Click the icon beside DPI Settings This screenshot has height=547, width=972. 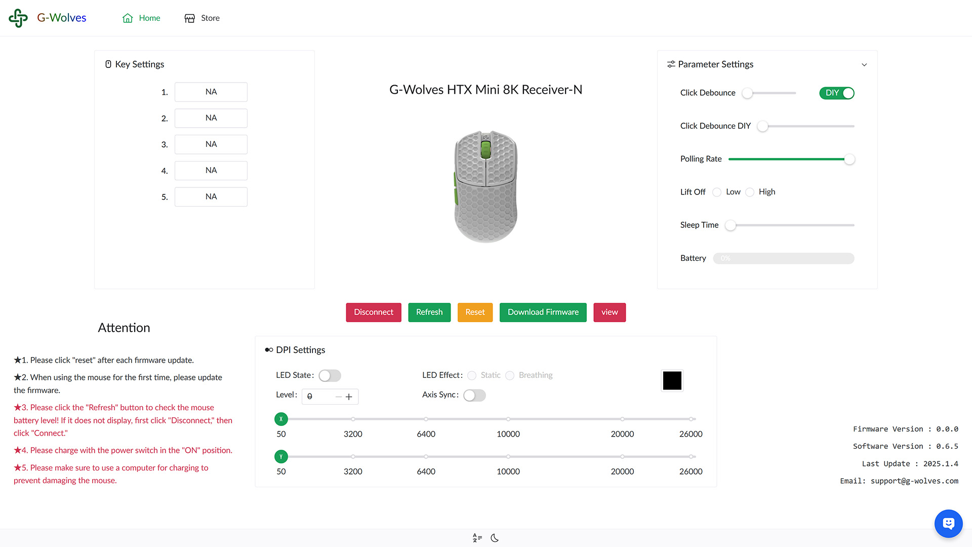pyautogui.click(x=269, y=350)
